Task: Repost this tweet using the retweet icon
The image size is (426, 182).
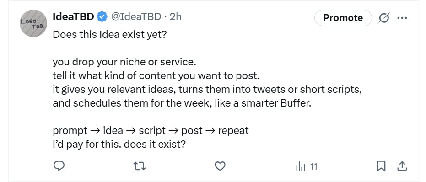Action: click(x=140, y=166)
